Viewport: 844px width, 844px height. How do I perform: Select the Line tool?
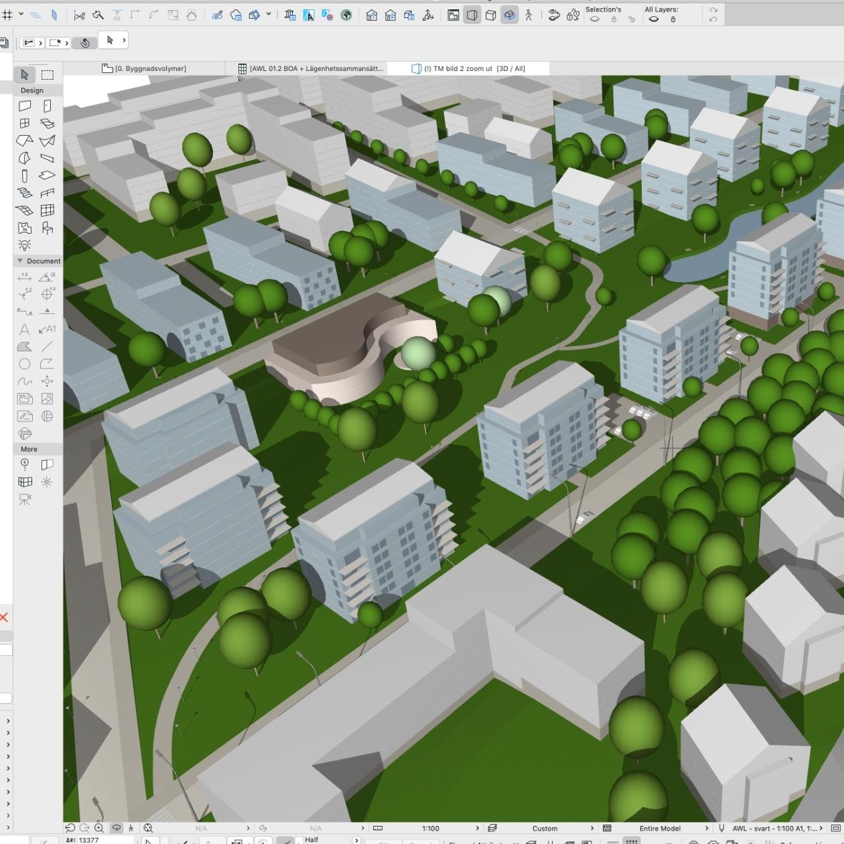[47, 346]
